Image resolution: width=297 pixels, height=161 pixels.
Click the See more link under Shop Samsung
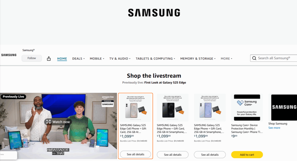click(274, 128)
